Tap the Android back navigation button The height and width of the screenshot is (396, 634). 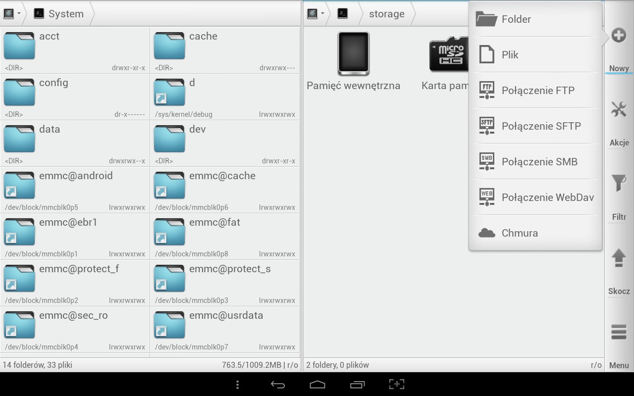point(278,384)
